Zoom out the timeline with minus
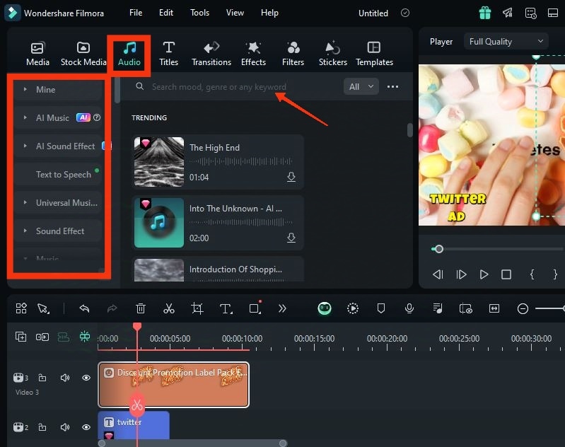The image size is (565, 447). pyautogui.click(x=523, y=308)
